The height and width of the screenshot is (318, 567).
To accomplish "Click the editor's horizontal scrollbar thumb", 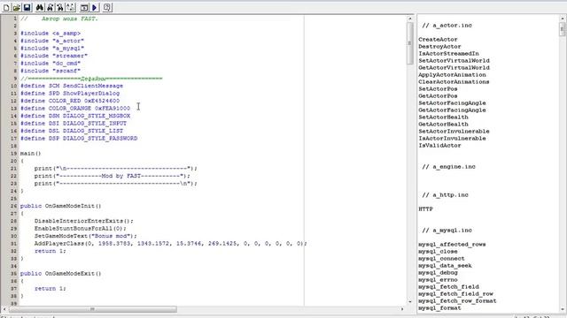I will (92, 309).
